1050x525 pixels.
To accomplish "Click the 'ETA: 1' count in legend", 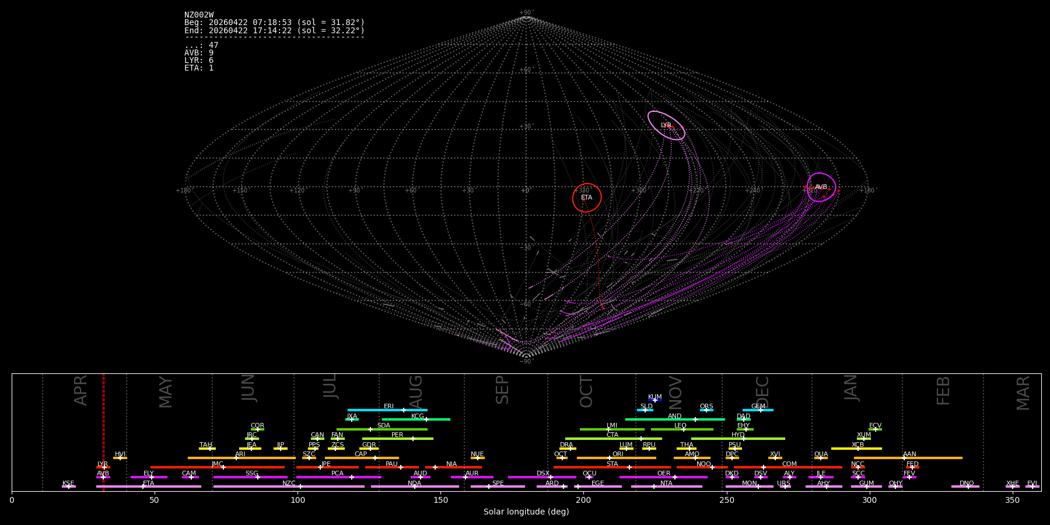I will (x=199, y=68).
